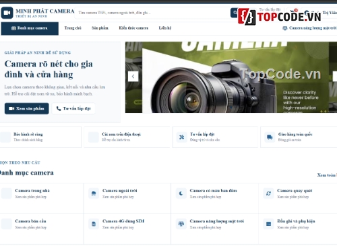This screenshot has height=252, width=337.
Task: Open the Camera trong nhà category
Action: tap(42, 198)
